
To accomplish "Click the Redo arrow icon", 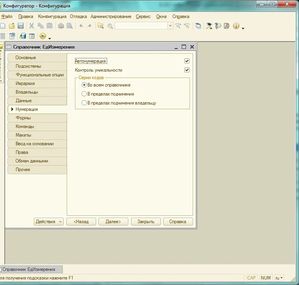I will (89, 26).
